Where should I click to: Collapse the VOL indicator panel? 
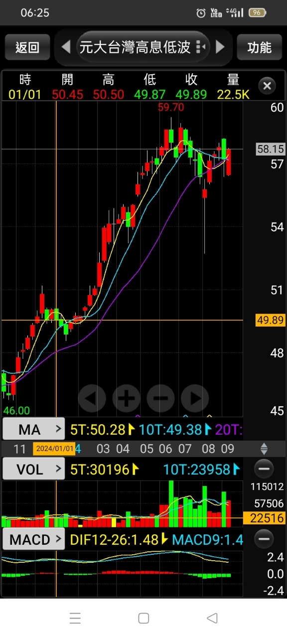[x=264, y=469]
